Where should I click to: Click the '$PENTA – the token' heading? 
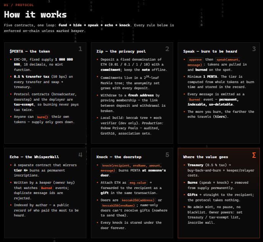point(30,51)
